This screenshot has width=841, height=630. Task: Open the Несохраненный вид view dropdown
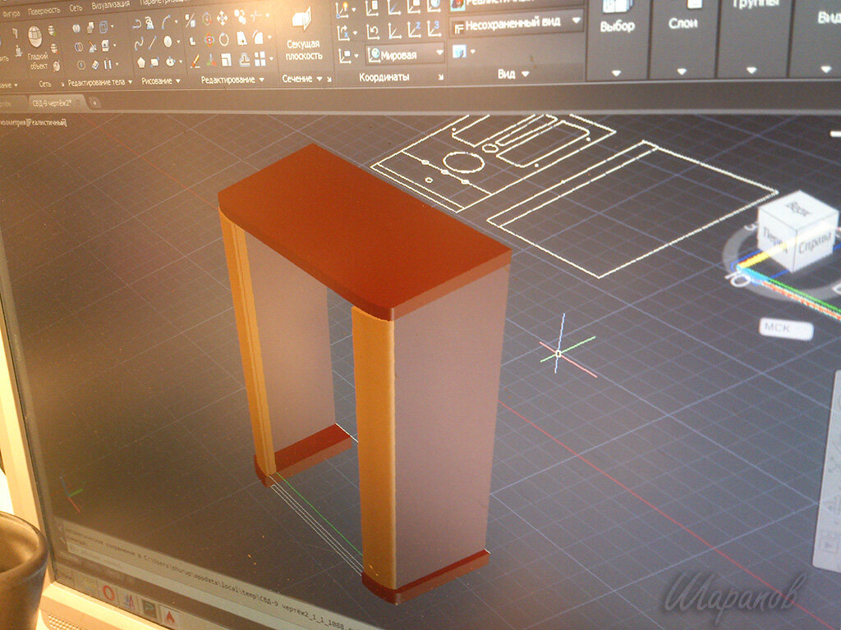pyautogui.click(x=517, y=24)
